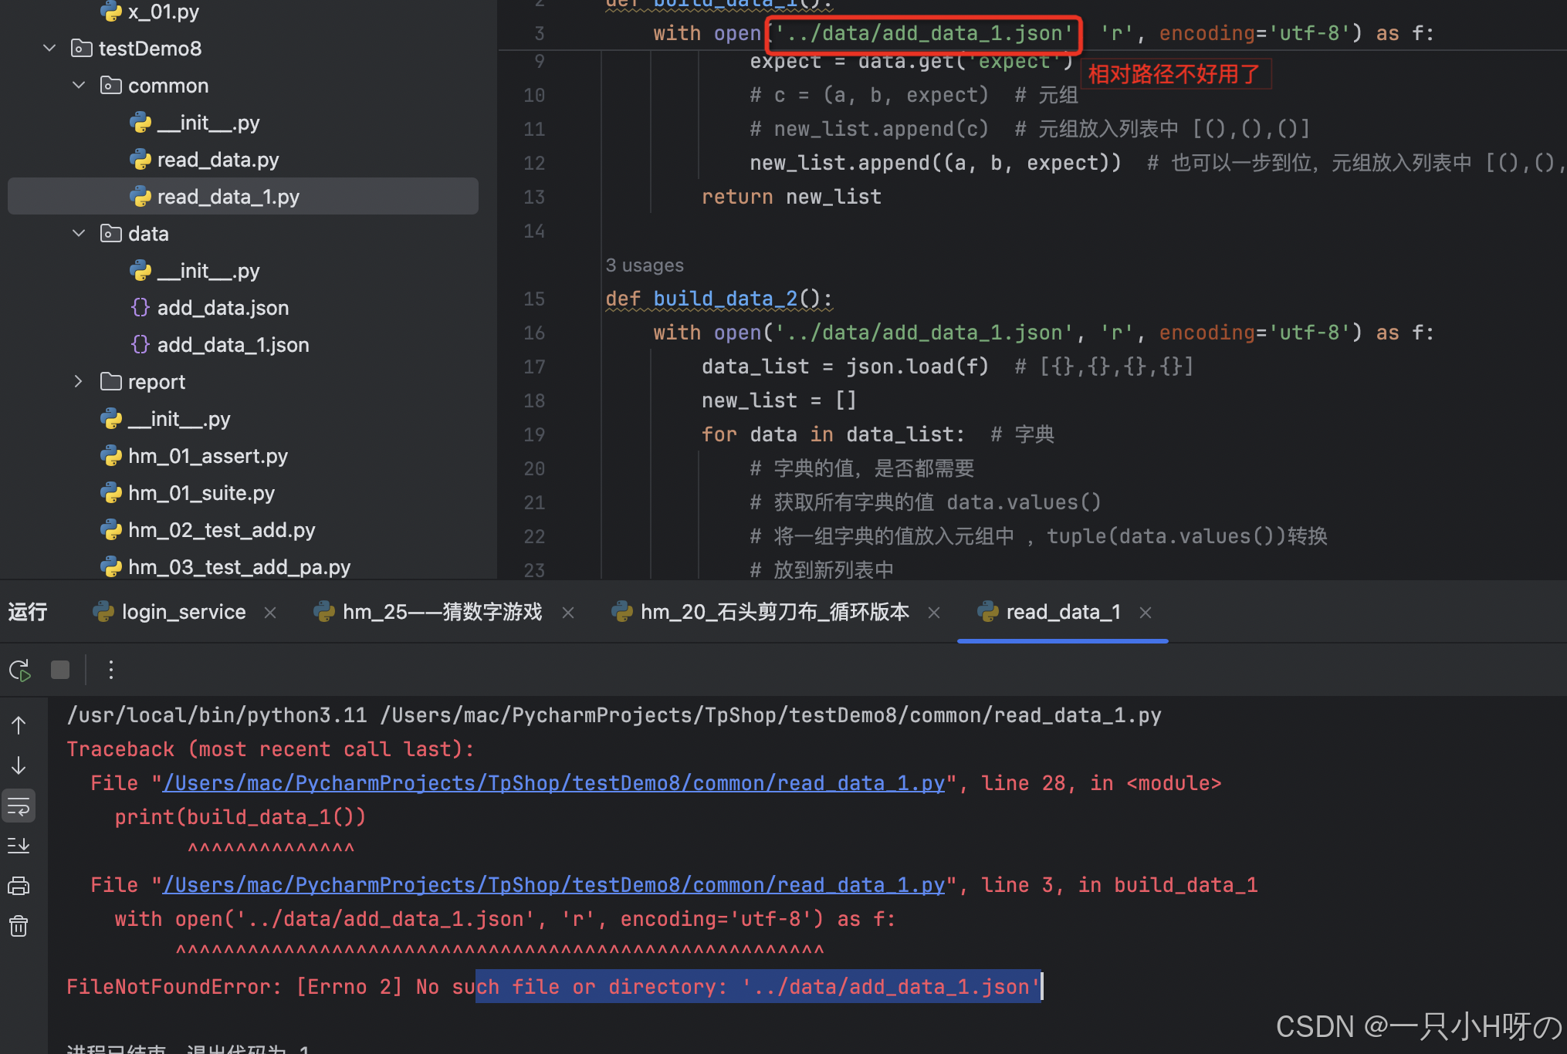Jump to previous entry with up arrow
The width and height of the screenshot is (1567, 1054).
[18, 725]
